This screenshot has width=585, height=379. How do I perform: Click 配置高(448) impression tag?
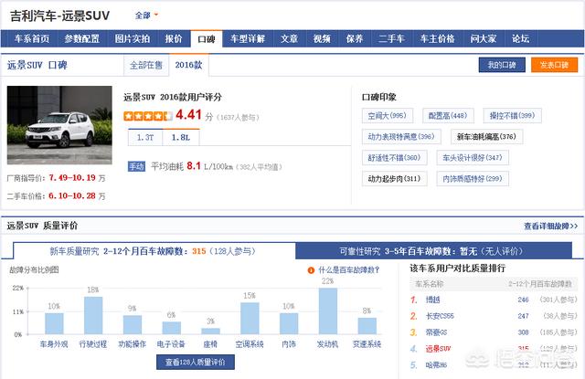point(448,115)
